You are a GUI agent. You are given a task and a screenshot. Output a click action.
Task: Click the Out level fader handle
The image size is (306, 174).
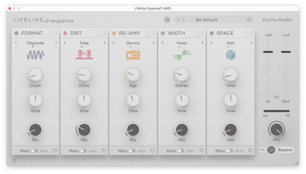(x=286, y=52)
